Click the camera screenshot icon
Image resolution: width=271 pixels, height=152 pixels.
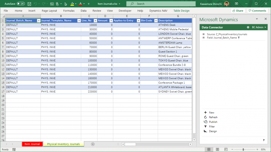tap(52, 4)
